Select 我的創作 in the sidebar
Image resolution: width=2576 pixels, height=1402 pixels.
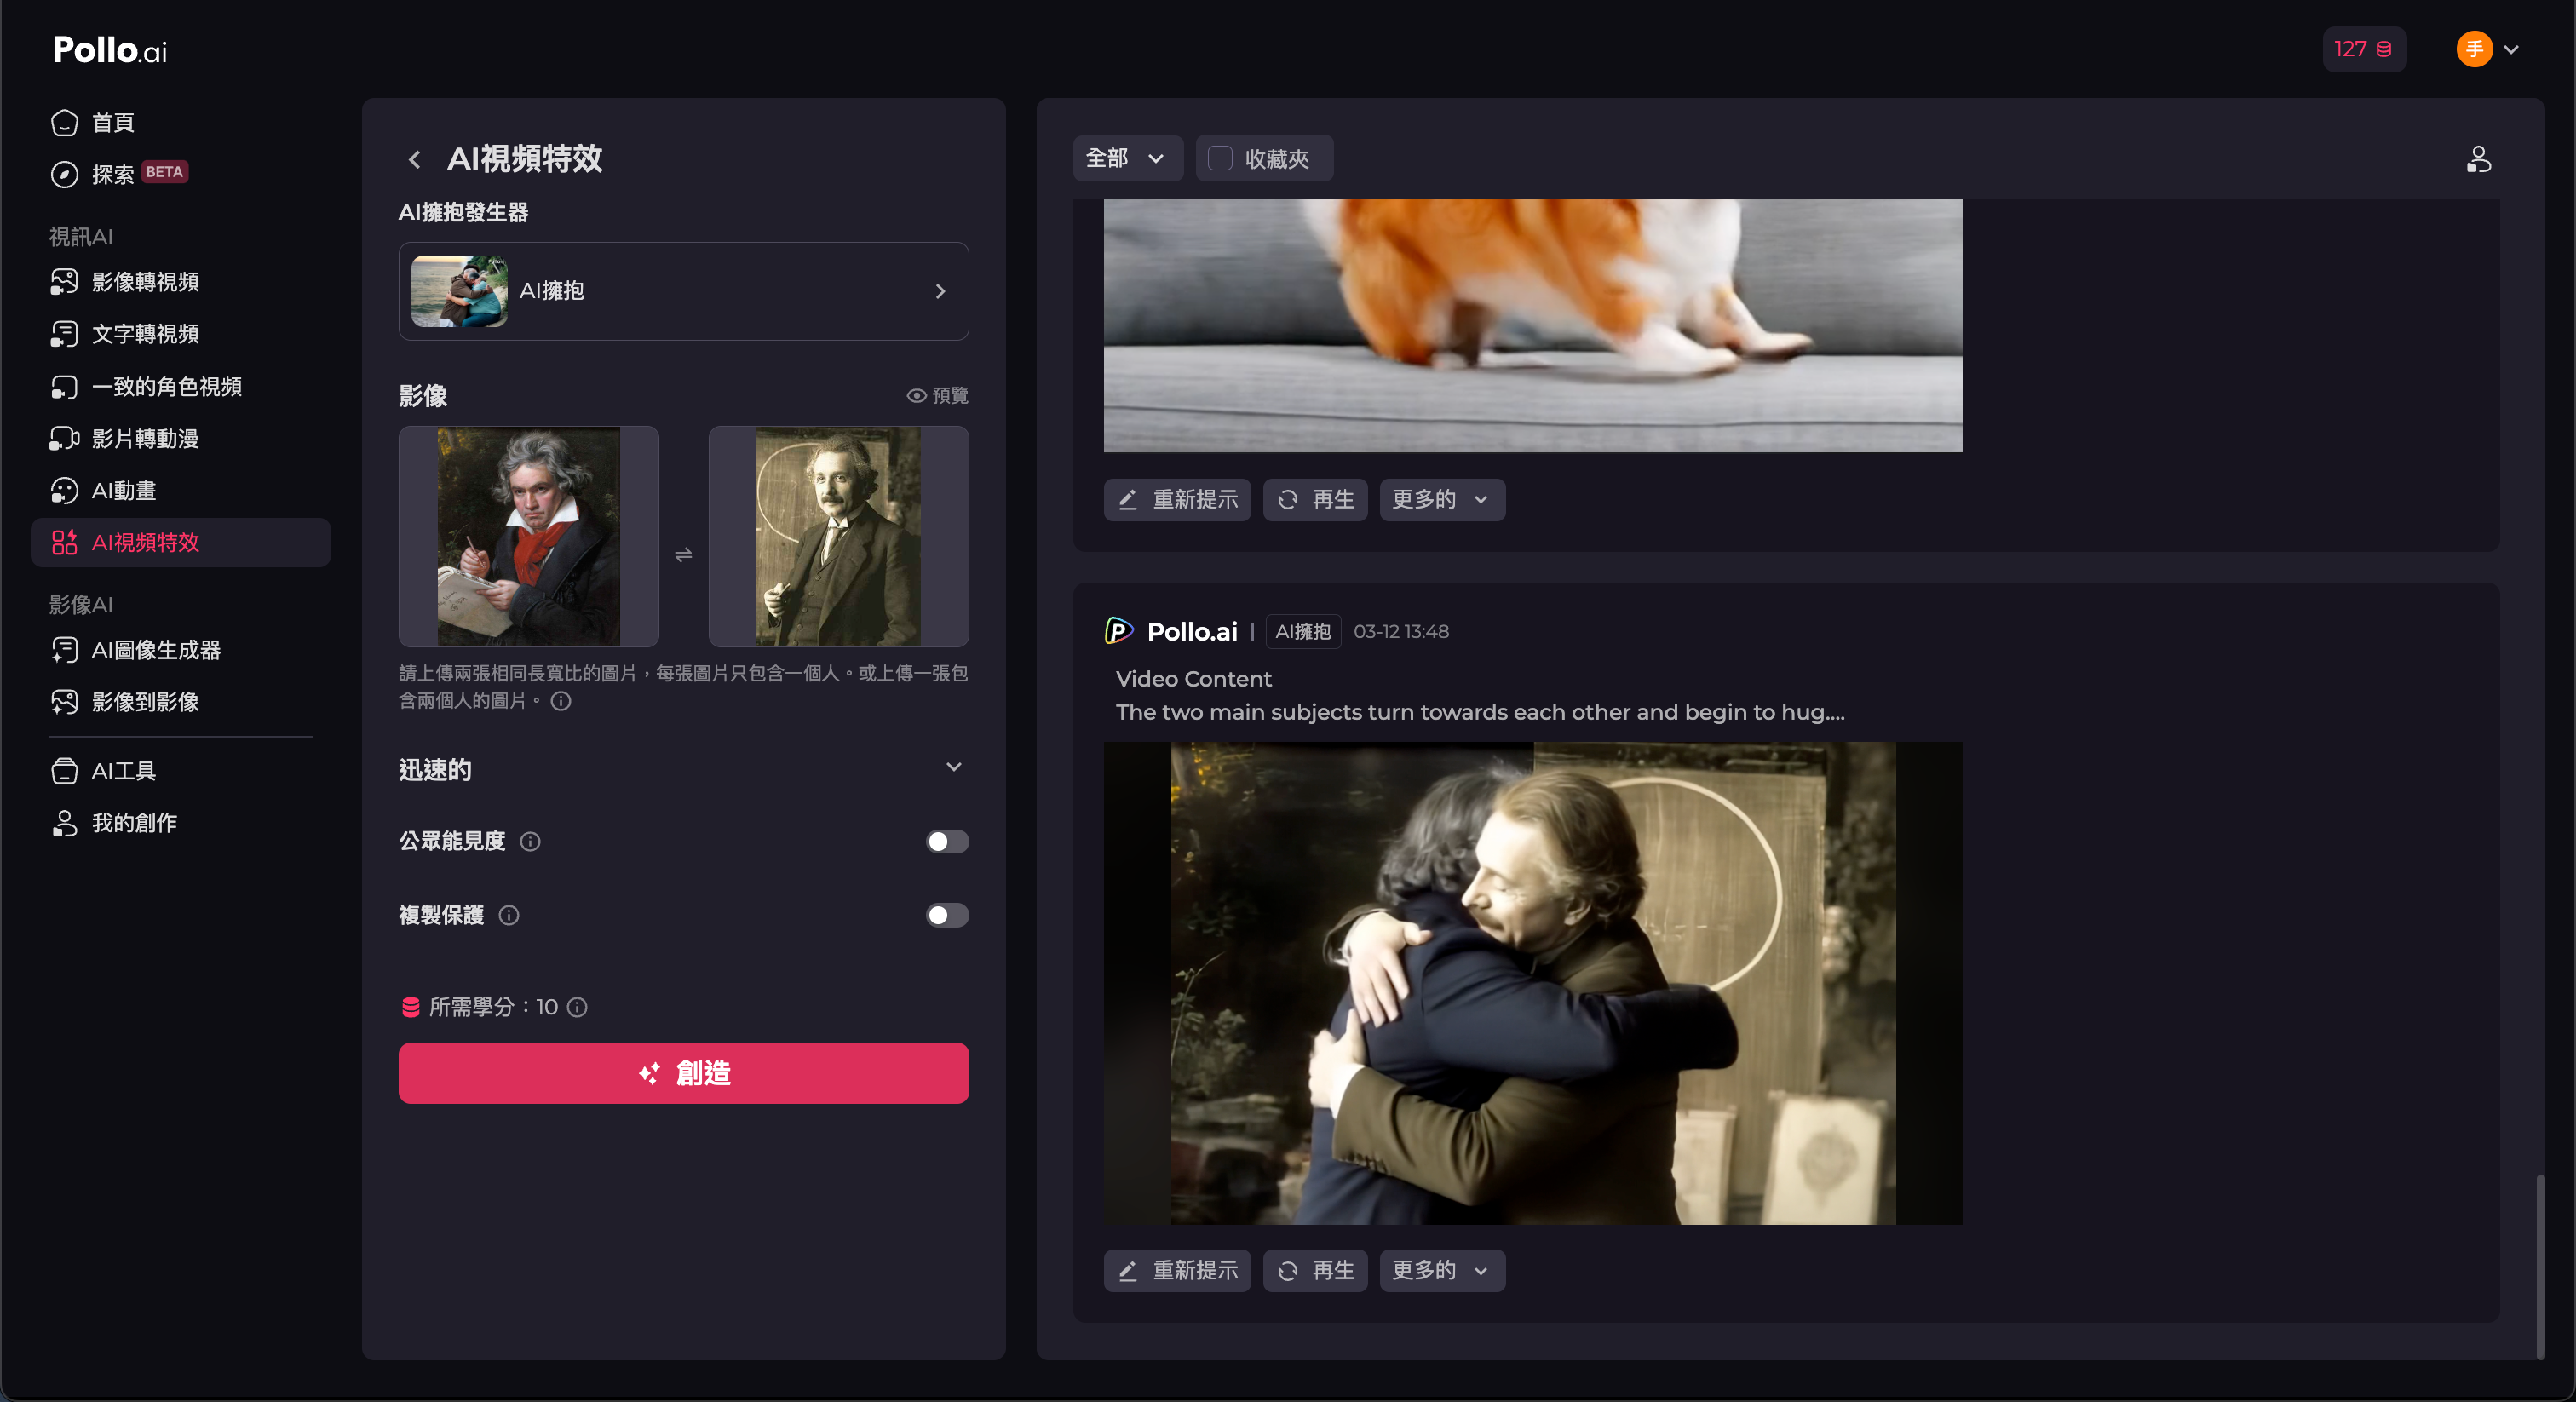tap(134, 823)
